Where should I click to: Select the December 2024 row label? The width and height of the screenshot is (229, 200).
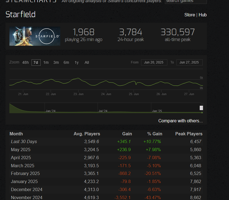(x=27, y=189)
